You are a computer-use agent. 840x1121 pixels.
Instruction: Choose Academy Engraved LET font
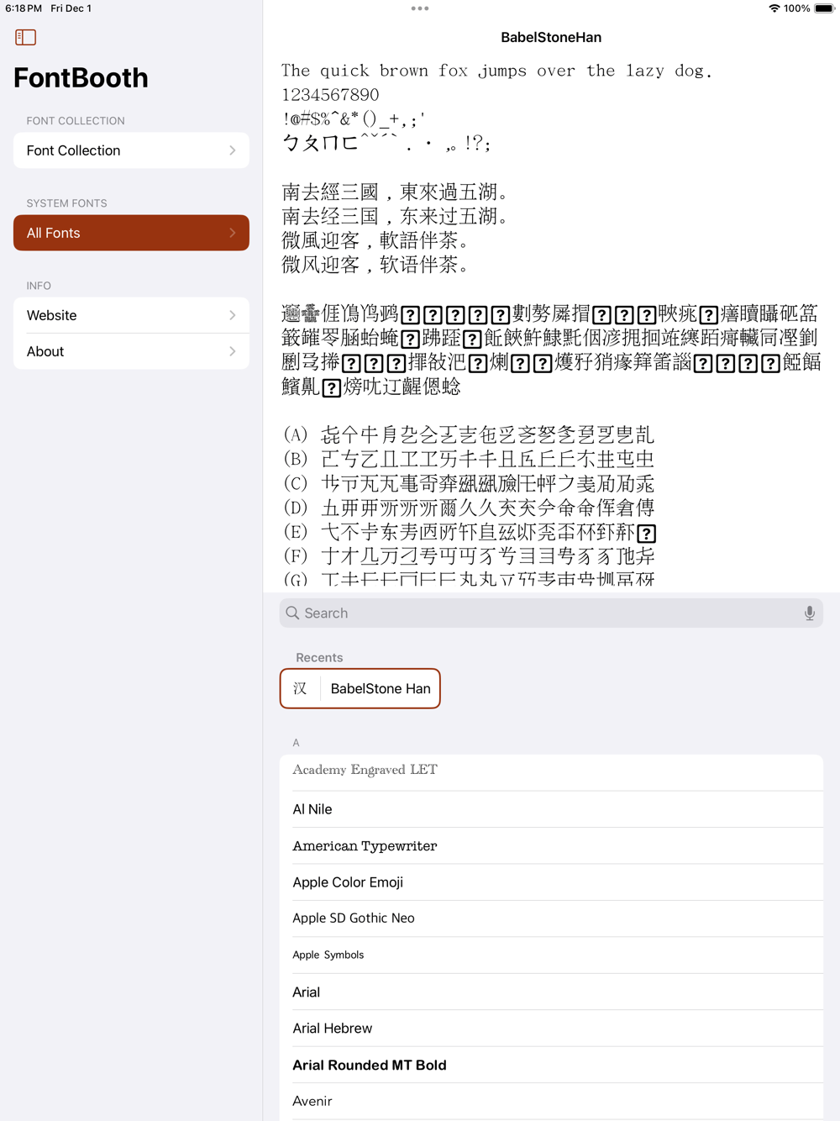(551, 771)
